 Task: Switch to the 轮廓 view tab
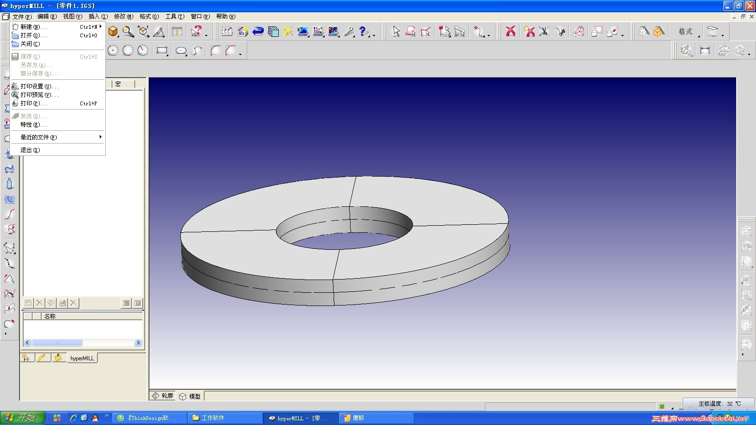click(163, 396)
